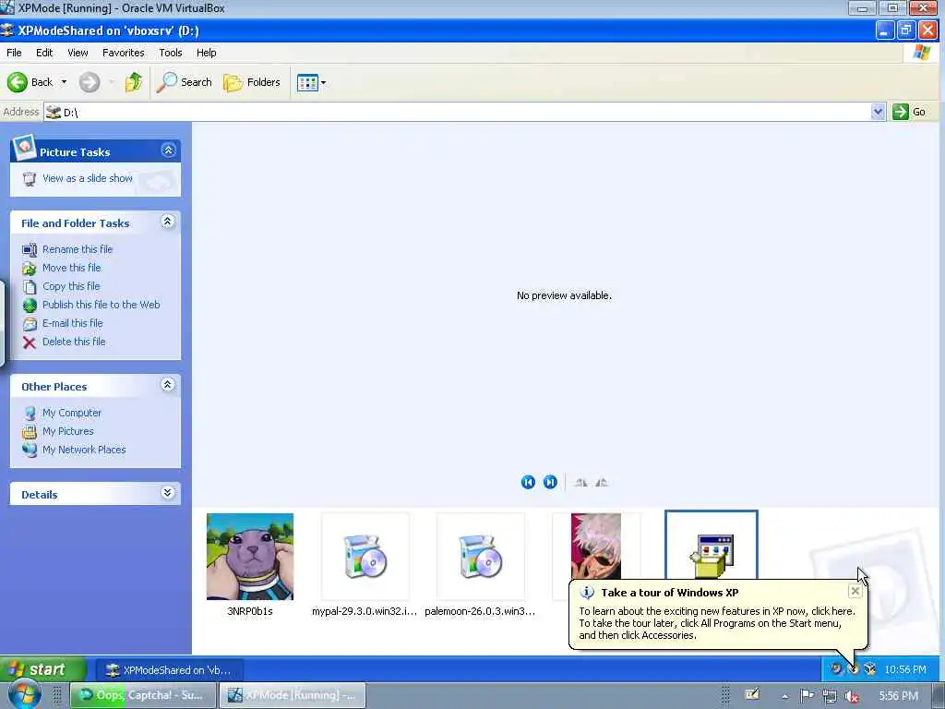Open the Tools menu
The height and width of the screenshot is (709, 945).
[x=171, y=53]
